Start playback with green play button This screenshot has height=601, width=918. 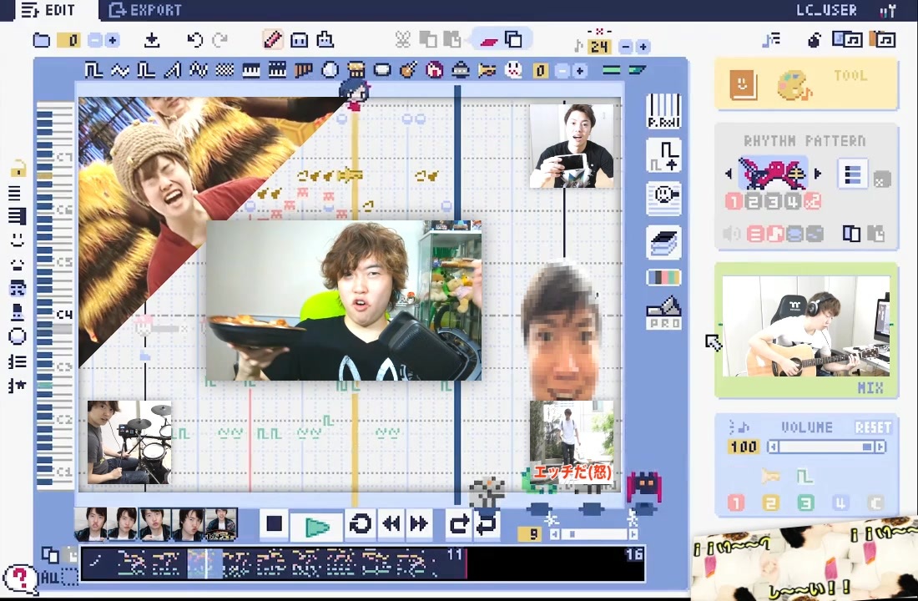coord(317,526)
